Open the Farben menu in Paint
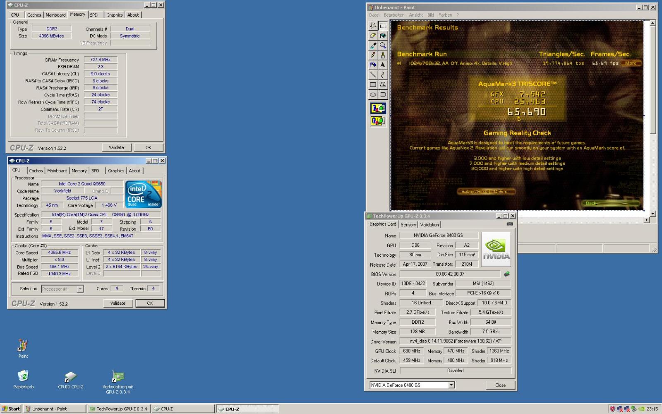The width and height of the screenshot is (662, 414). [445, 15]
